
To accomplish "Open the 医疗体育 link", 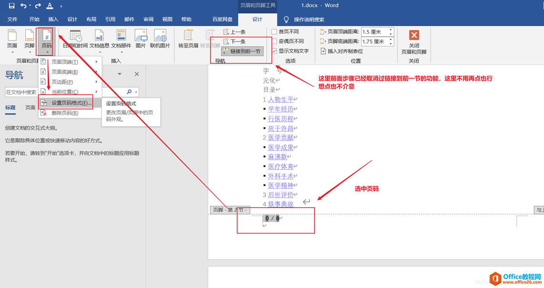I will [x=281, y=167].
